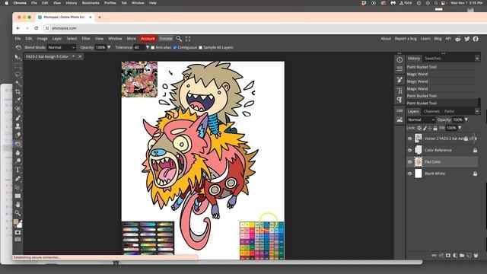Open the Blend Mode dropdown in options bar
Screen dimensions: 487x274
(61, 47)
